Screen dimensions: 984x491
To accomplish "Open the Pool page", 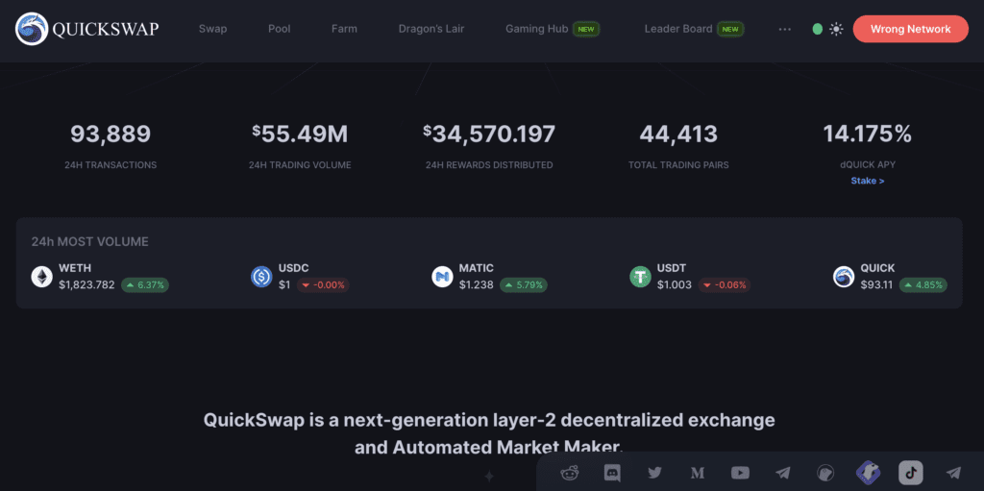I will click(x=280, y=29).
